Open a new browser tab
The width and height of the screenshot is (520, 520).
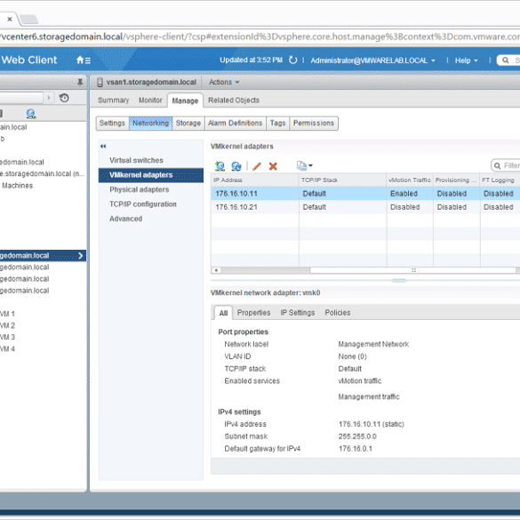(29, 20)
